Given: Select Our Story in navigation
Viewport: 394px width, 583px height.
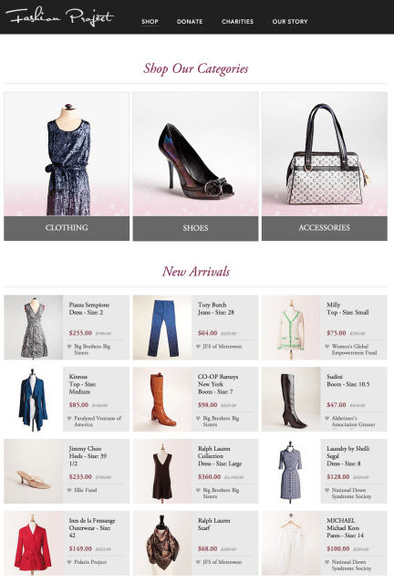Looking at the screenshot, I should [290, 22].
